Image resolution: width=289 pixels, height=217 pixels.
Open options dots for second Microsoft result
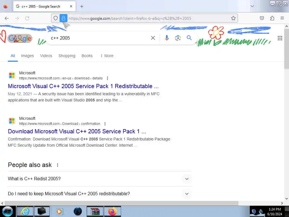tap(105, 124)
